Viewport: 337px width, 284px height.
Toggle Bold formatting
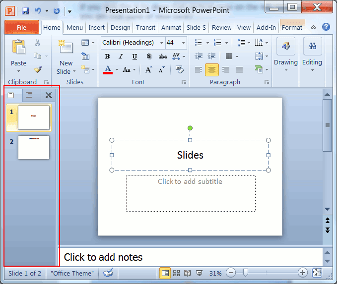[x=108, y=57]
